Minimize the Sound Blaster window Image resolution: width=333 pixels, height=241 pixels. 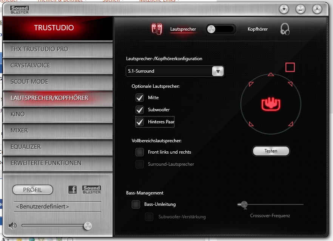301,9
